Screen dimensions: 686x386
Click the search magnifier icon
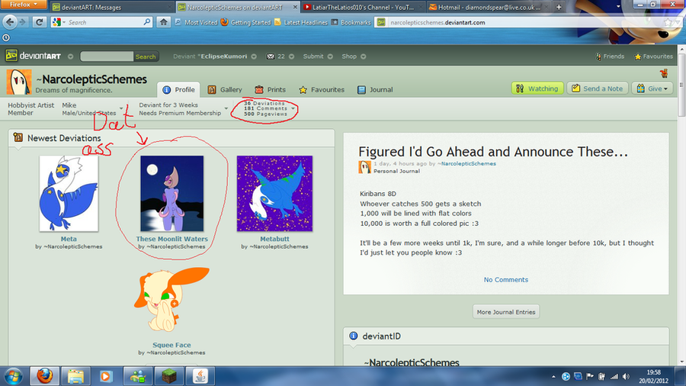(147, 22)
